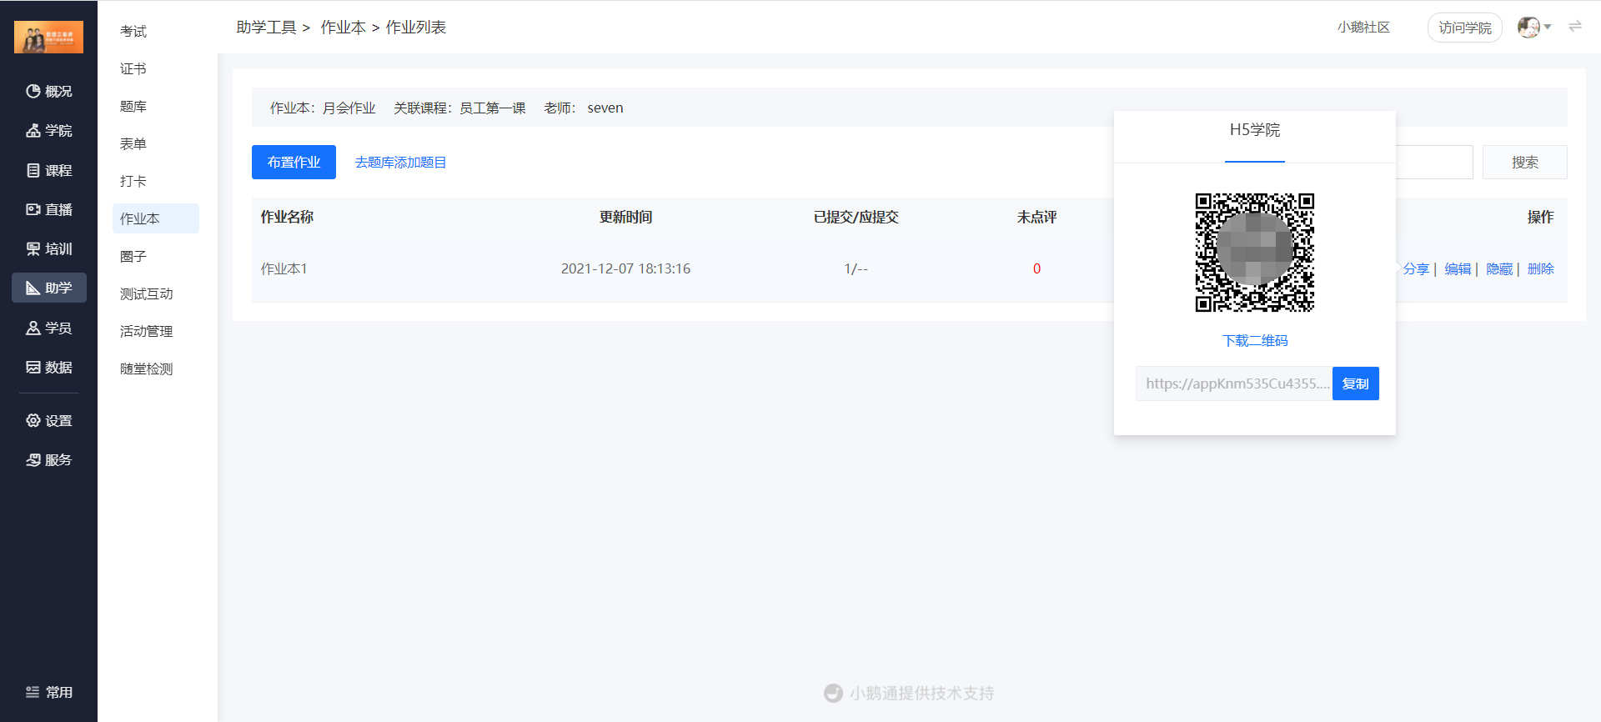The image size is (1601, 722).
Task: Click the 学员 students sidebar icon
Action: pyautogui.click(x=48, y=328)
